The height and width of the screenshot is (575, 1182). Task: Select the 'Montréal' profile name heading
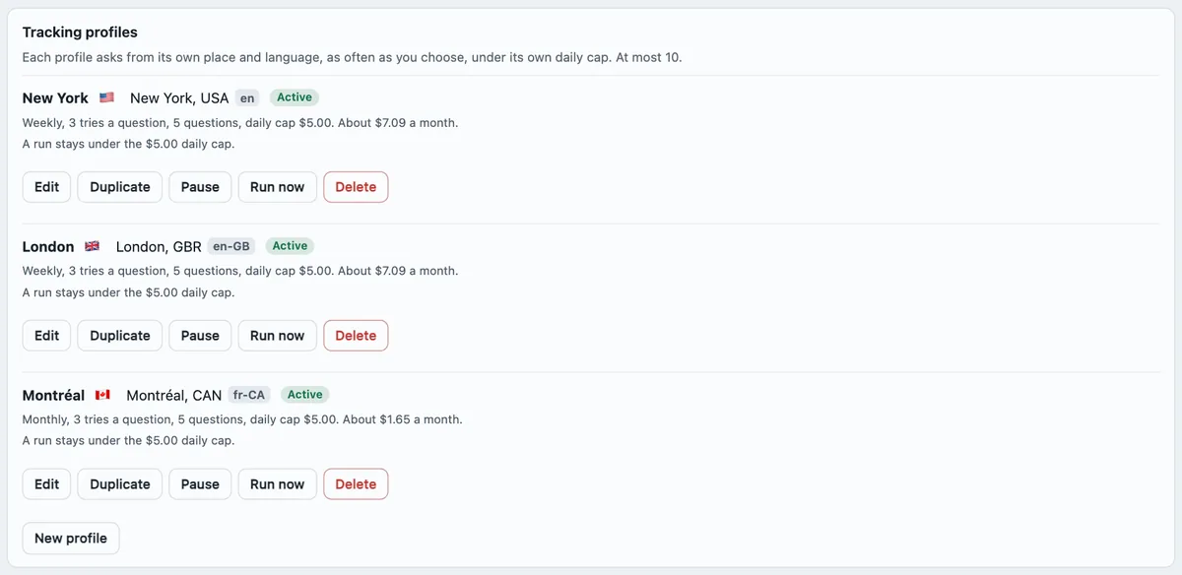pos(53,396)
